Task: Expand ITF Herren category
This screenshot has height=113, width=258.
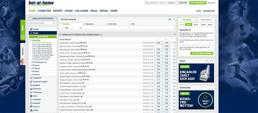Action: 35,65
